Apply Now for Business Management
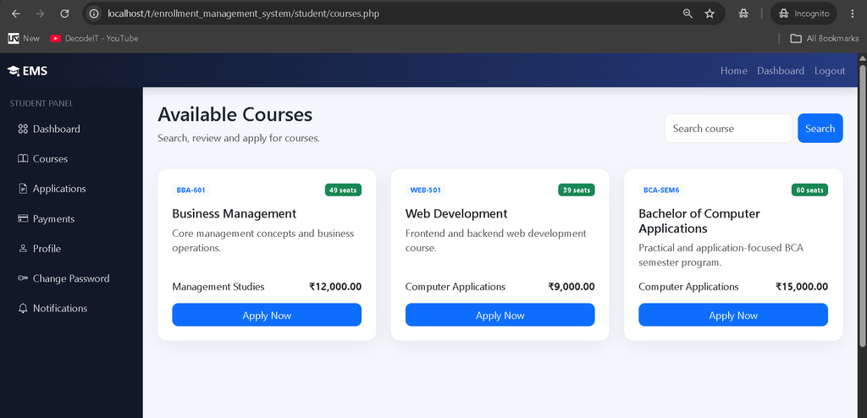867x418 pixels. pos(267,315)
